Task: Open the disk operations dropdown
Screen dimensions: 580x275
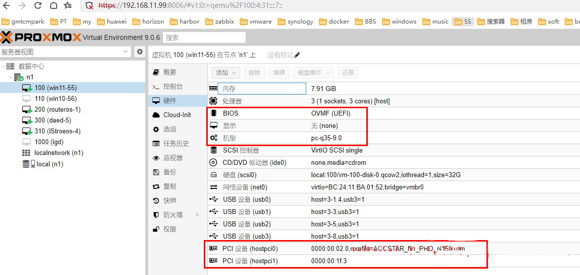Action: (314, 73)
